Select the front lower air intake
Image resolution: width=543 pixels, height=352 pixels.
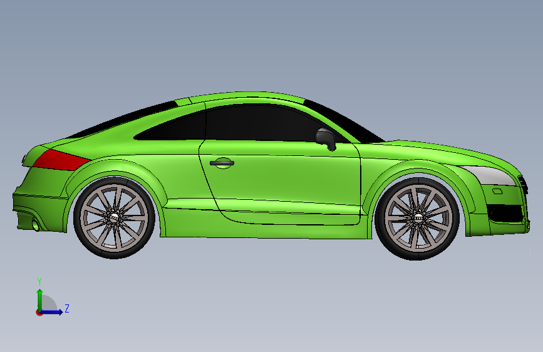point(505,214)
